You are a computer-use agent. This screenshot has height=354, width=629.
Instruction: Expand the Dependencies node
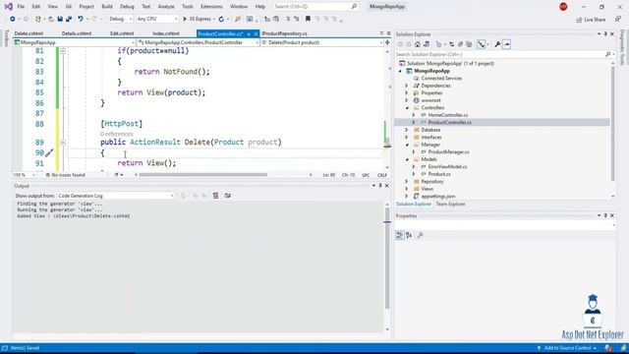pyautogui.click(x=406, y=86)
